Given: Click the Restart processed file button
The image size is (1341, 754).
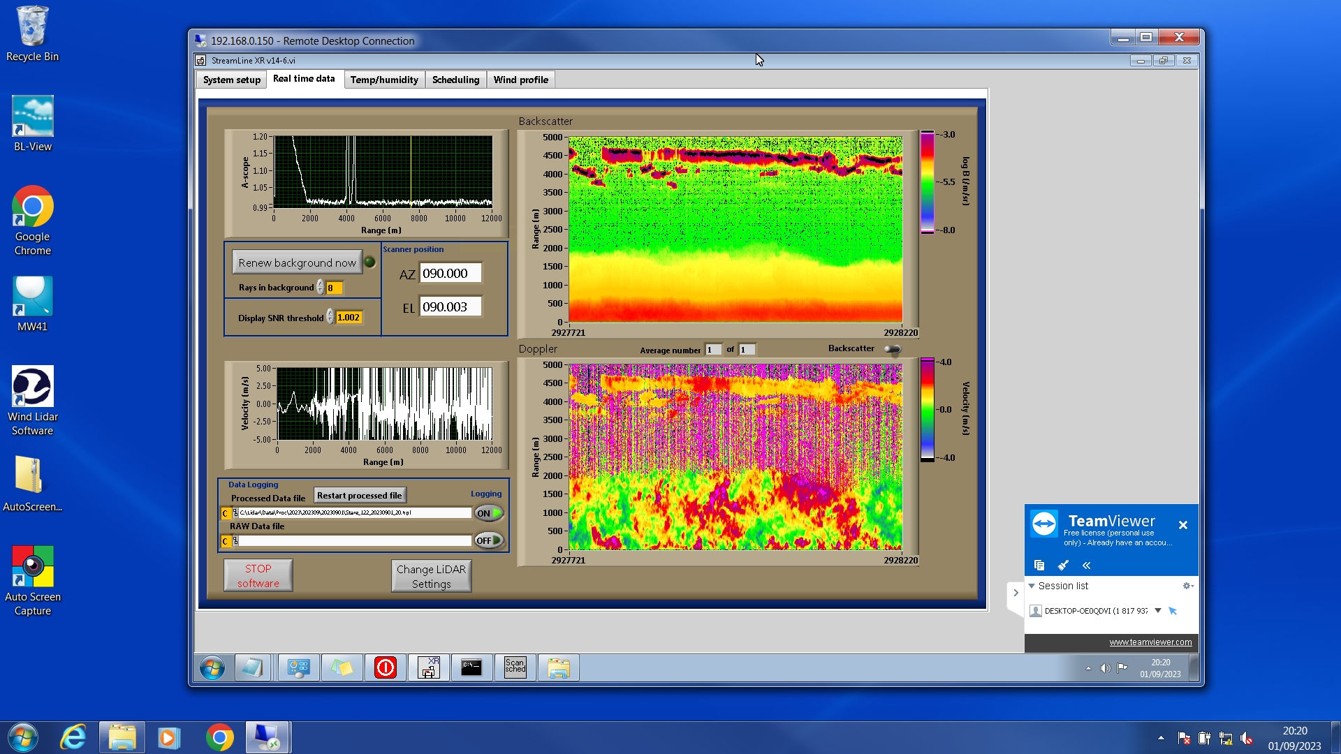Looking at the screenshot, I should click(360, 496).
